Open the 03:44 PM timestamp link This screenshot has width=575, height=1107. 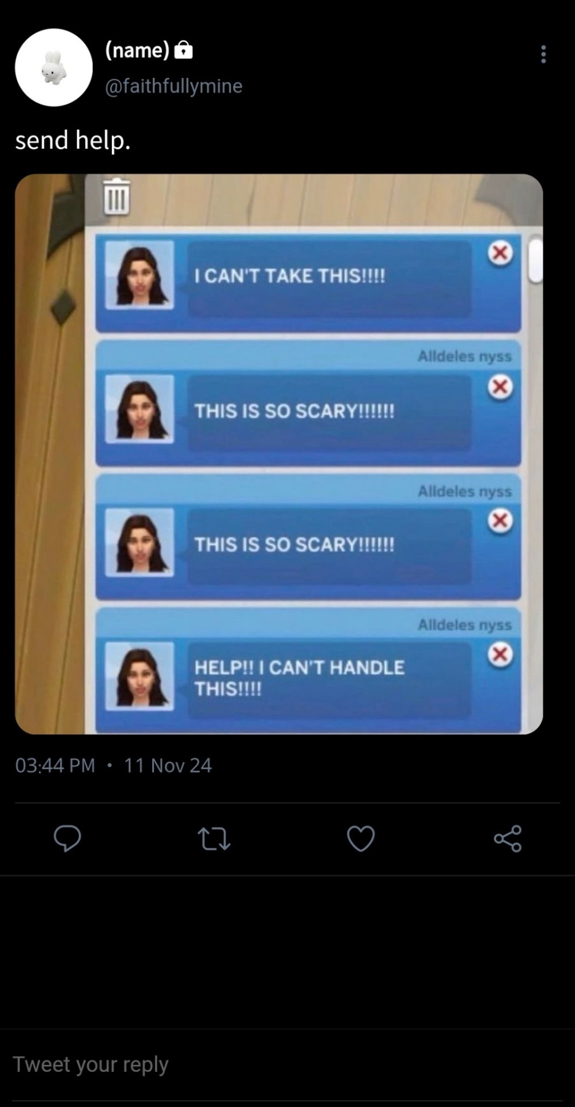[55, 765]
